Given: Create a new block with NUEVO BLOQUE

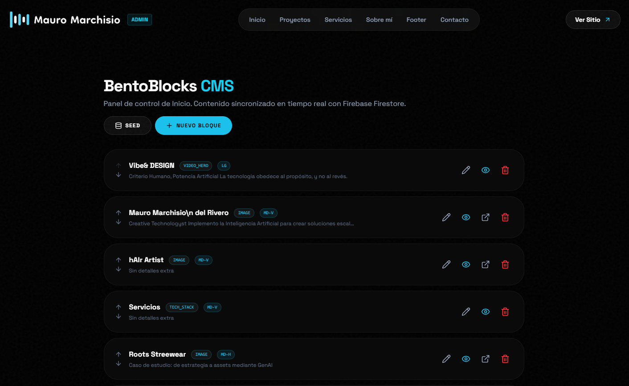Looking at the screenshot, I should [x=193, y=126].
